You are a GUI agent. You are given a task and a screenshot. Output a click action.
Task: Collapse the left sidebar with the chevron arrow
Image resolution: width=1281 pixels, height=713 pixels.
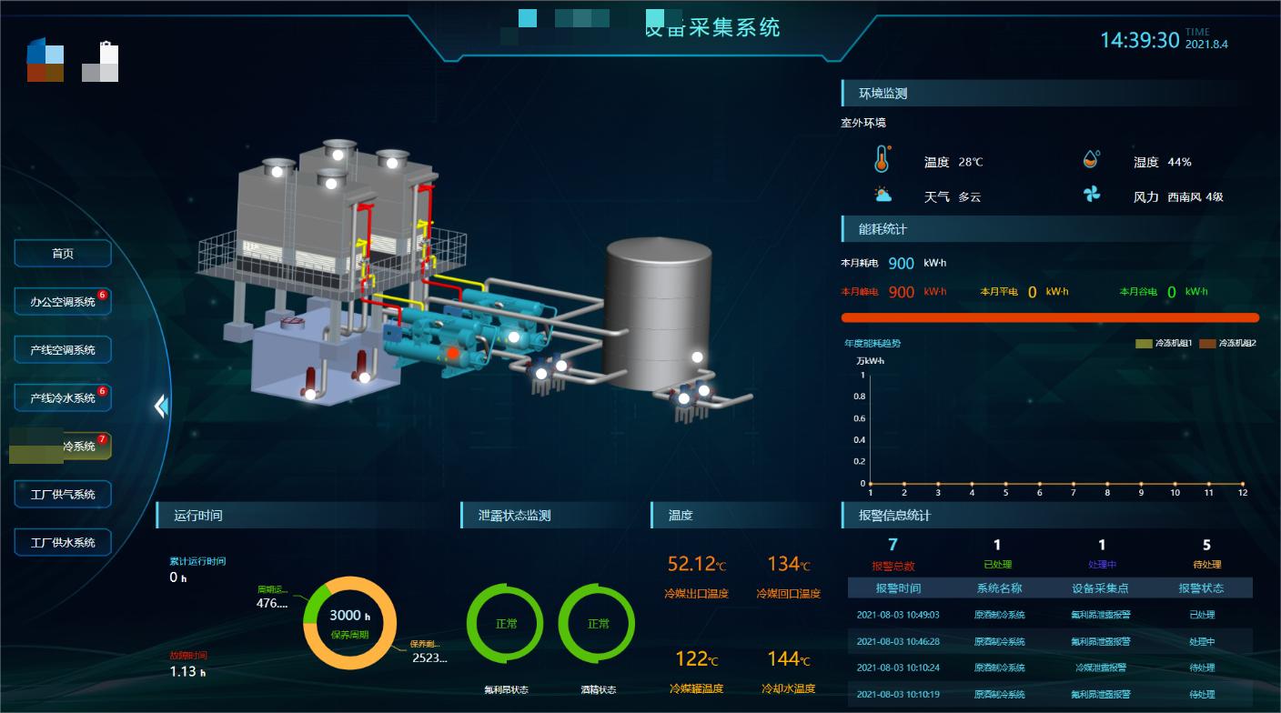(161, 406)
